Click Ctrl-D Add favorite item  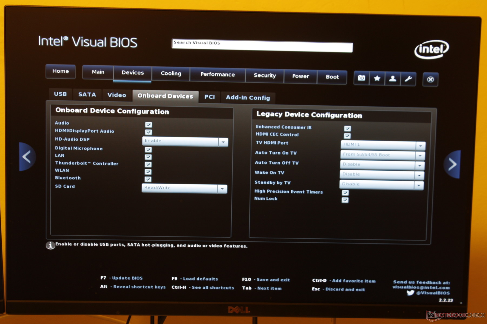coord(344,281)
